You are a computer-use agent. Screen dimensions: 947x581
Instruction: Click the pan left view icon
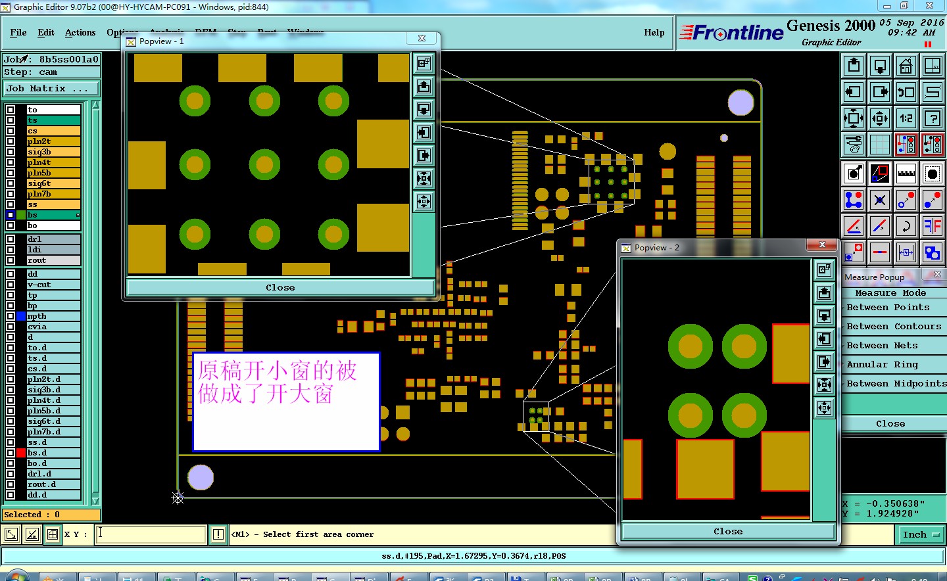tap(854, 92)
